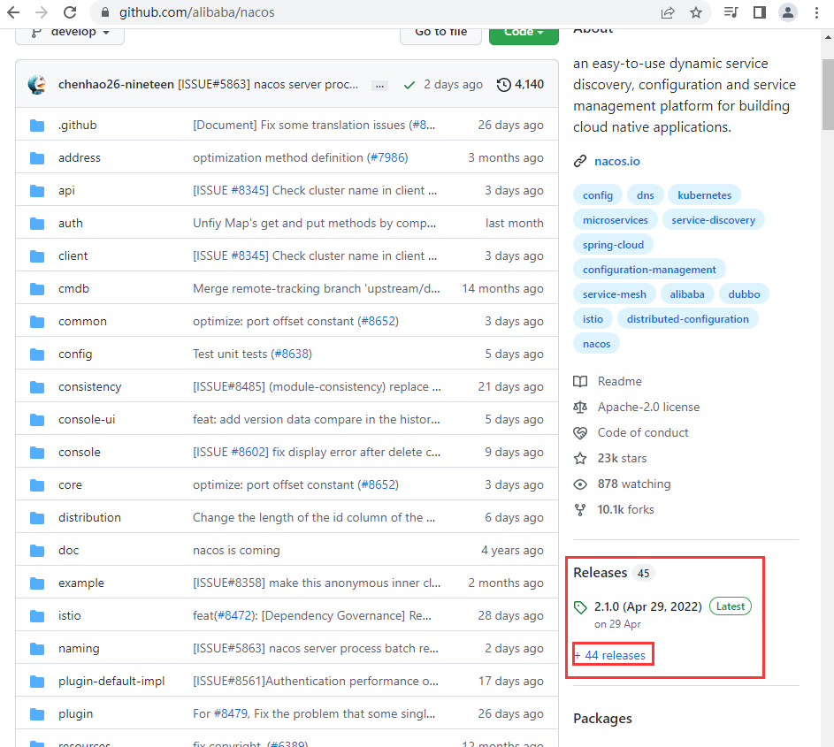
Task: Click the commit history clock icon
Action: (x=504, y=85)
